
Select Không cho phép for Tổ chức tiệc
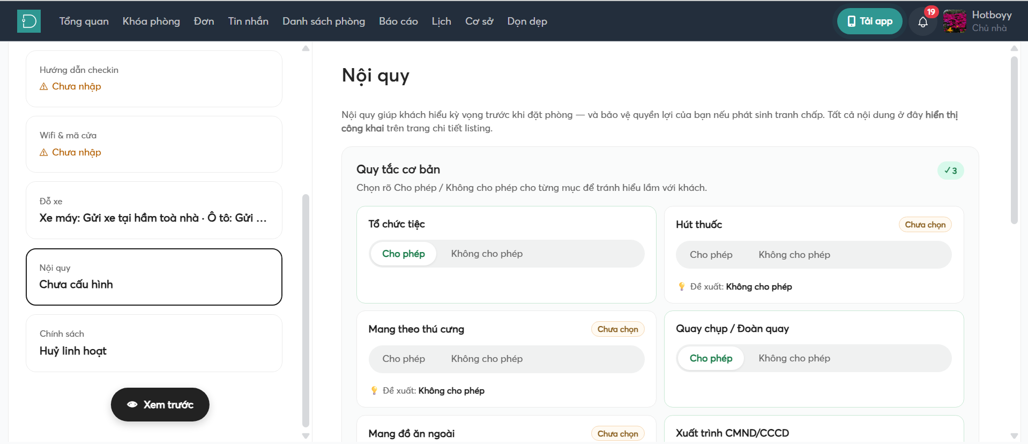pos(487,254)
